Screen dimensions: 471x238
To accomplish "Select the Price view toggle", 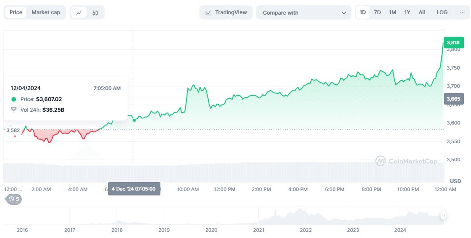I will coord(16,12).
